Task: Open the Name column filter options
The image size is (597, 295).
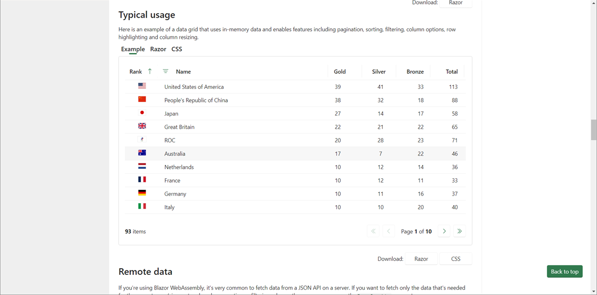Action: point(165,71)
